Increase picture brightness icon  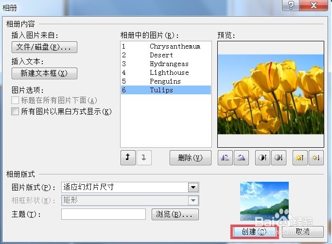300,157
